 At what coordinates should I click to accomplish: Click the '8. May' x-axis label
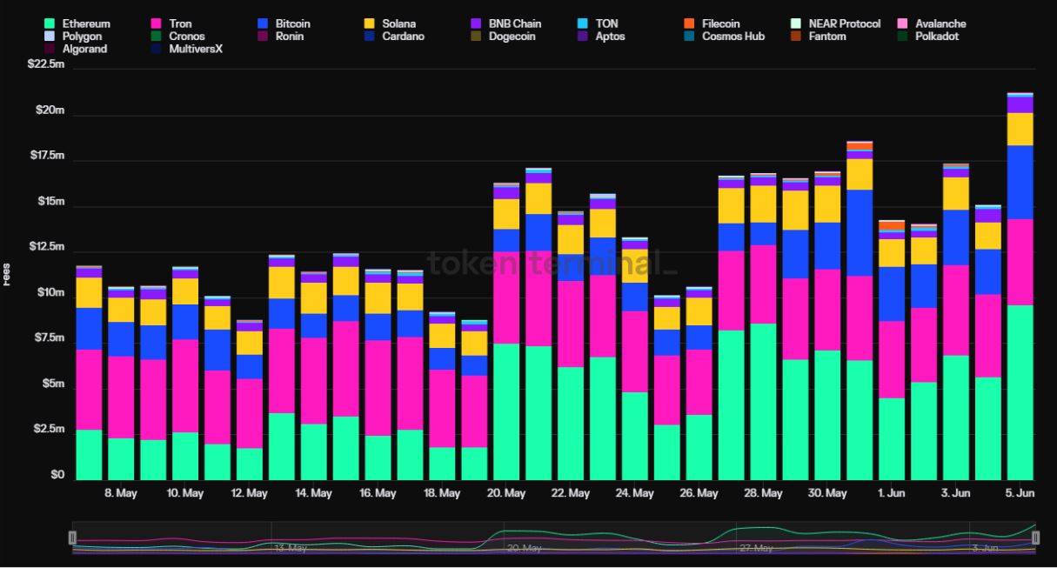pos(121,493)
